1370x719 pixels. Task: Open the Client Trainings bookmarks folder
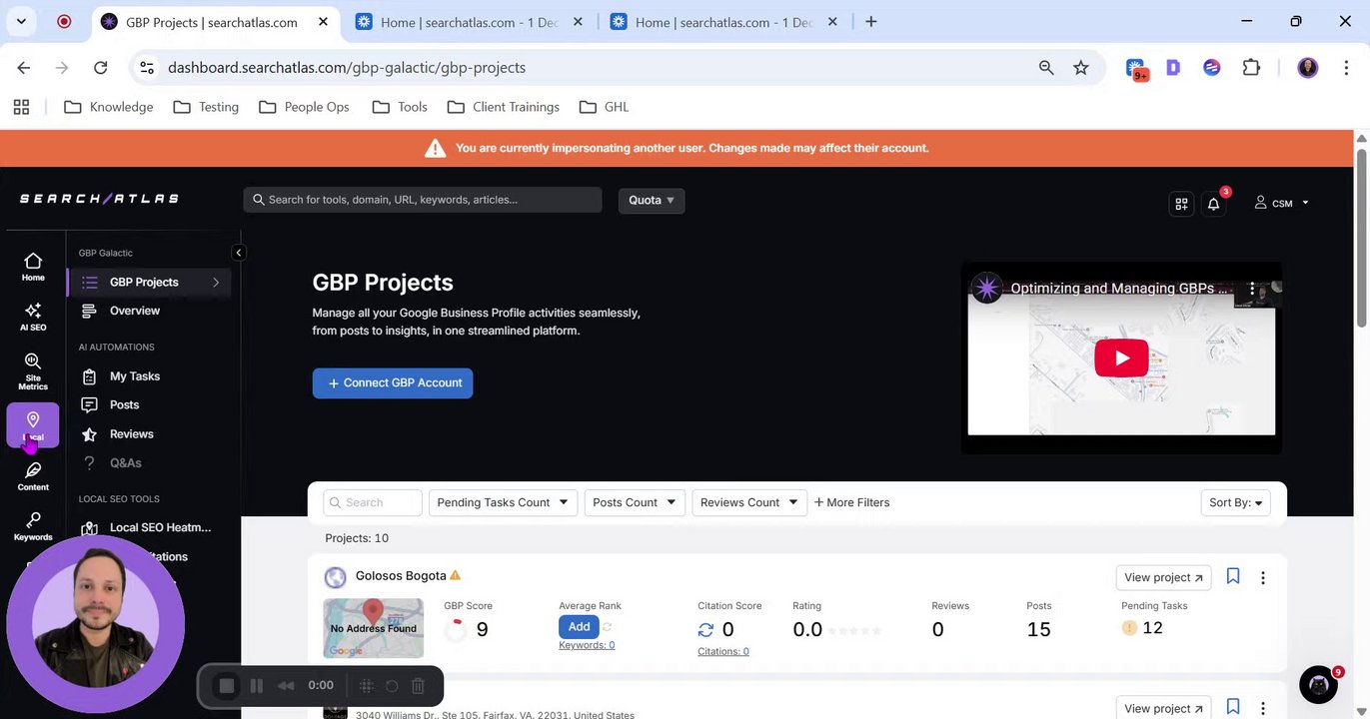point(504,107)
